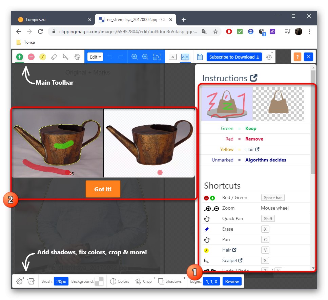Select the red Remove marker tool
Viewport: 328px width, 300px height.
31,57
